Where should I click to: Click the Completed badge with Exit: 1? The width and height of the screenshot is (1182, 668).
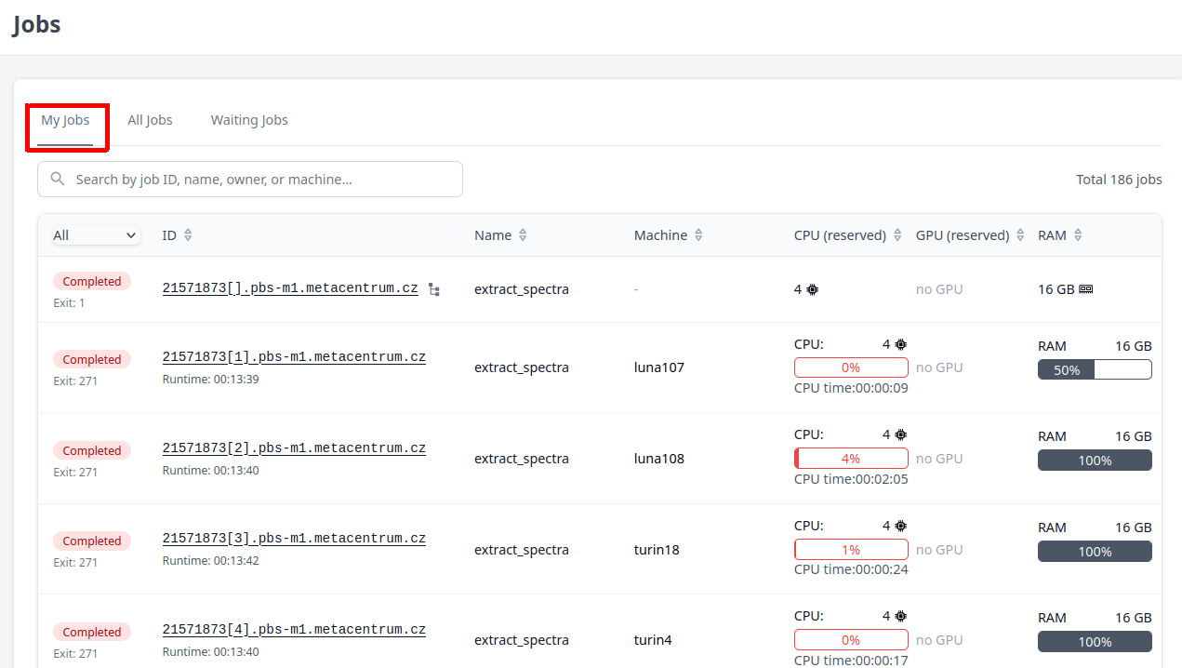tap(92, 281)
